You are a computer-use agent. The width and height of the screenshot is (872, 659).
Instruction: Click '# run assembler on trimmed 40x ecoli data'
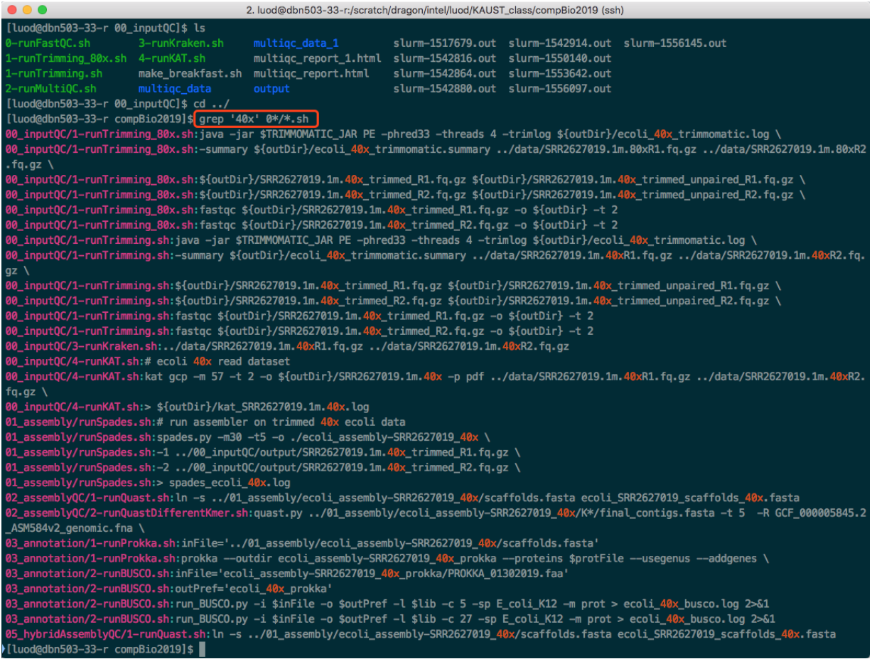click(205, 422)
